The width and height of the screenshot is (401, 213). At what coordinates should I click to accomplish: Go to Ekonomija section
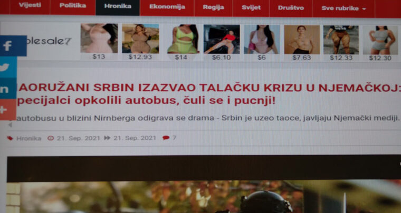tap(167, 7)
